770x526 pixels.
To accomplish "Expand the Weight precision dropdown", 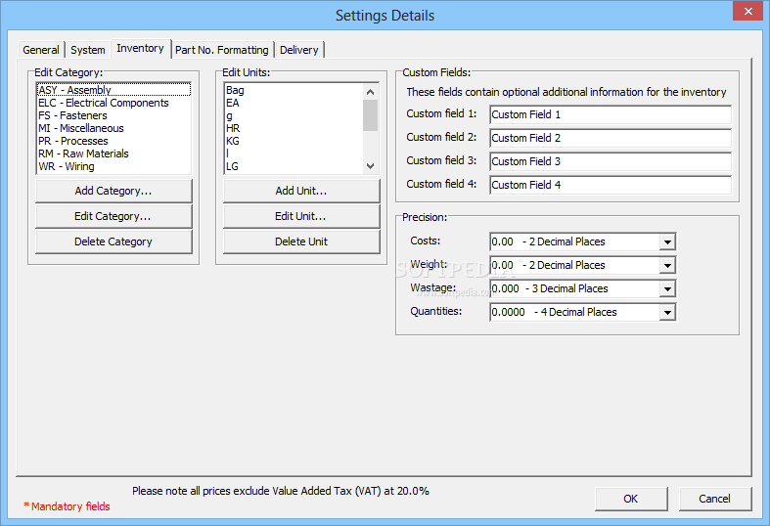I will (667, 266).
